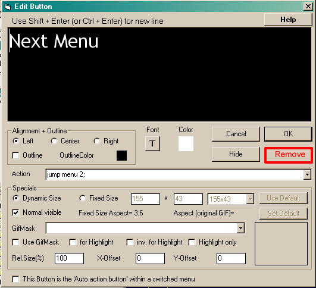316x288 pixels.
Task: Click the red Remove button
Action: coord(289,155)
